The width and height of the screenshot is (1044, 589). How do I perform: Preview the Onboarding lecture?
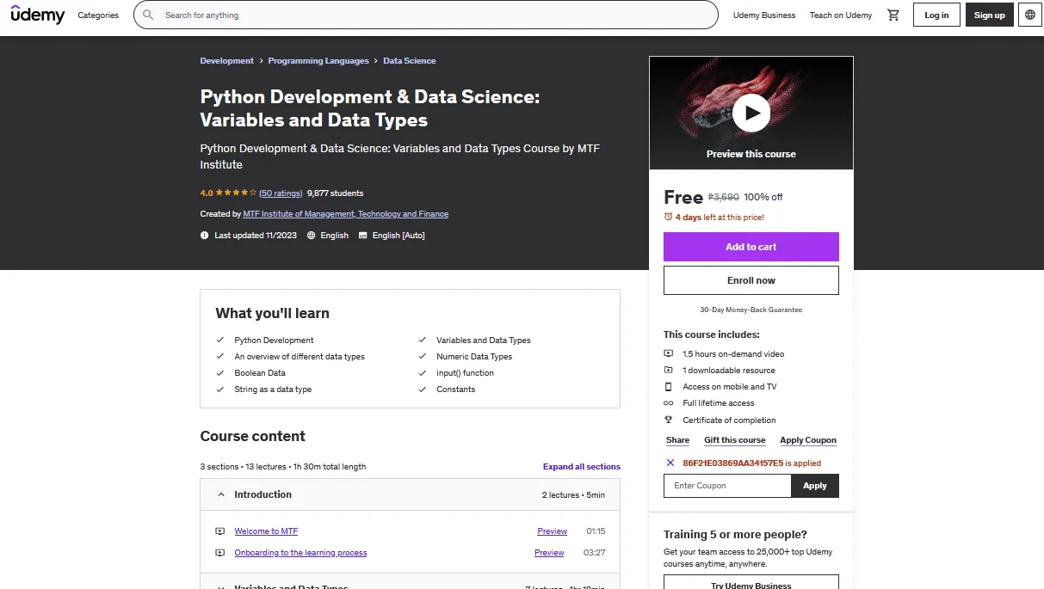(x=549, y=553)
